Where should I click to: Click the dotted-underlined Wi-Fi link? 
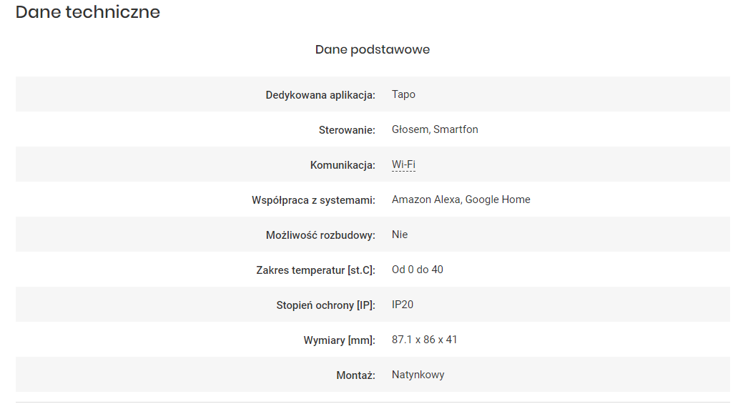403,165
